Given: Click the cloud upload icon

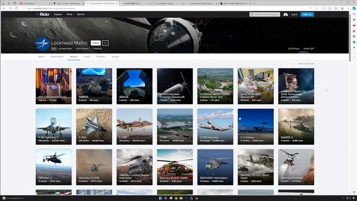Looking at the screenshot, I should (x=286, y=15).
